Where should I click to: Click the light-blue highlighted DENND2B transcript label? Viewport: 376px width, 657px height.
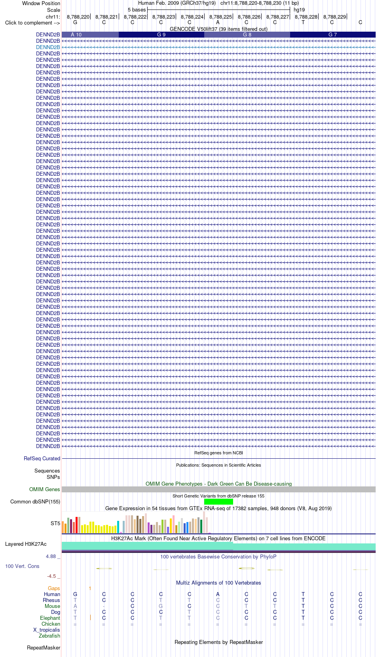48,47
